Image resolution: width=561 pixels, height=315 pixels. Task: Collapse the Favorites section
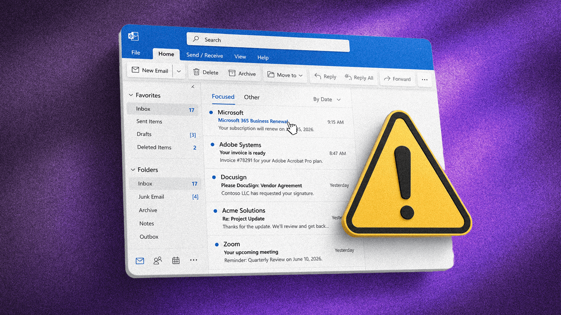pos(131,95)
